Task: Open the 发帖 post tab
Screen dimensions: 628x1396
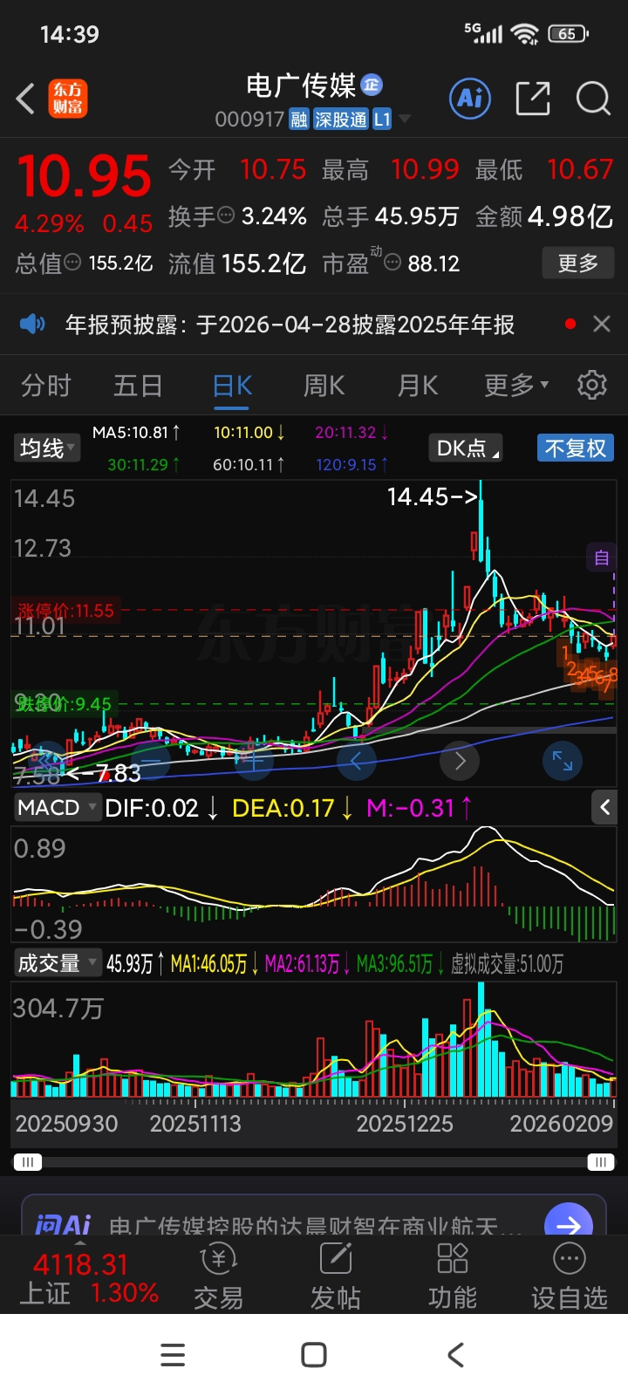Action: coord(336,1277)
